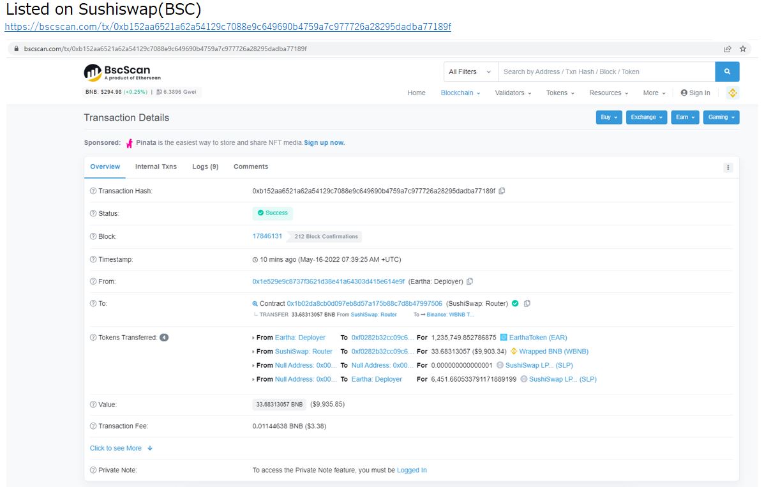764x487 pixels.
Task: Select the Overview tab
Action: tap(105, 167)
